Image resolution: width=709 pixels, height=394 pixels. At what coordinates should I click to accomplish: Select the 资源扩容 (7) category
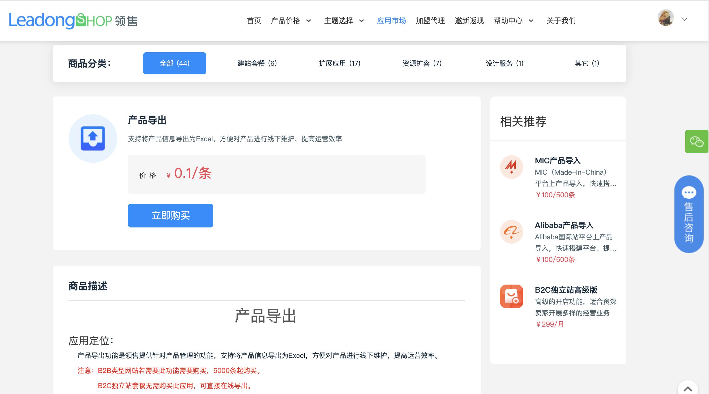[x=422, y=63]
